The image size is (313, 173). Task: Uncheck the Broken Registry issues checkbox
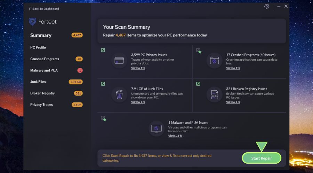tap(198, 84)
